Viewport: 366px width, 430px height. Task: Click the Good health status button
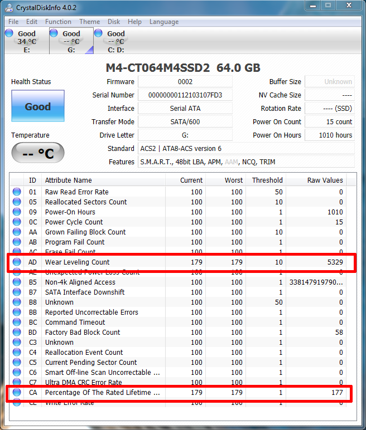coord(38,106)
